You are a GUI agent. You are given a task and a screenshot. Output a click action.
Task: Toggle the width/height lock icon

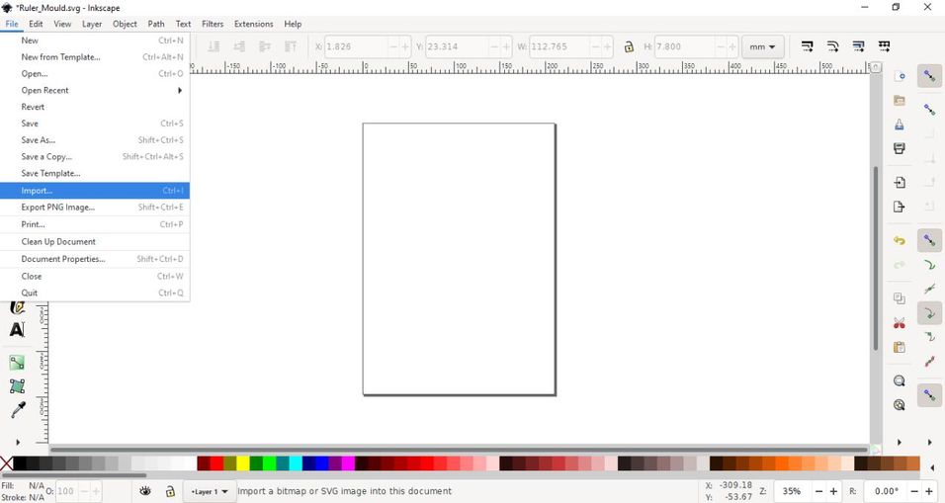(x=629, y=46)
